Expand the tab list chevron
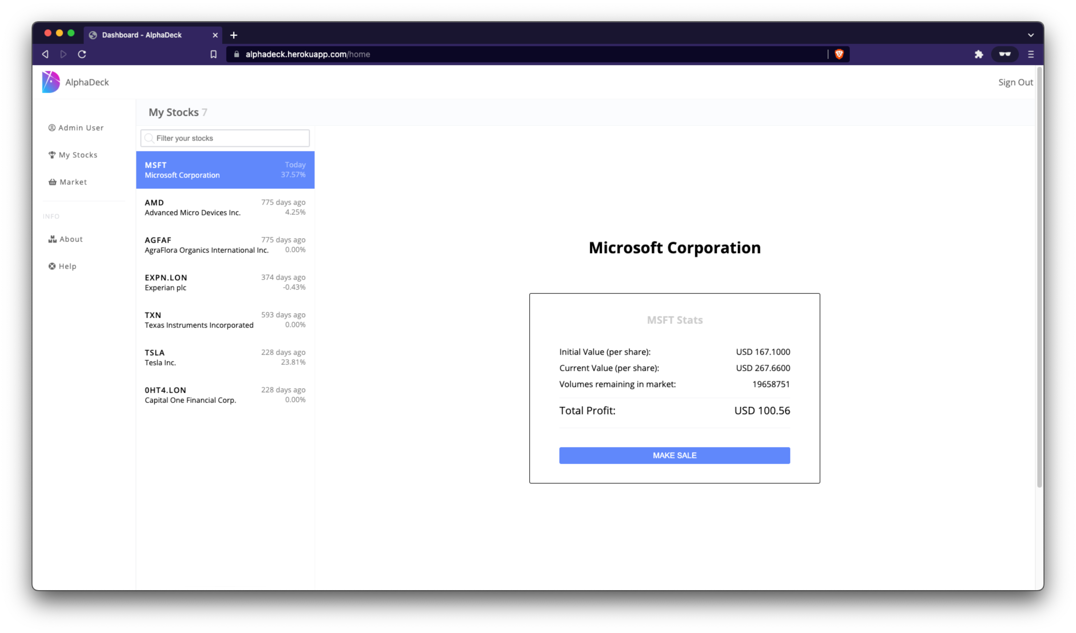 pyautogui.click(x=1031, y=35)
